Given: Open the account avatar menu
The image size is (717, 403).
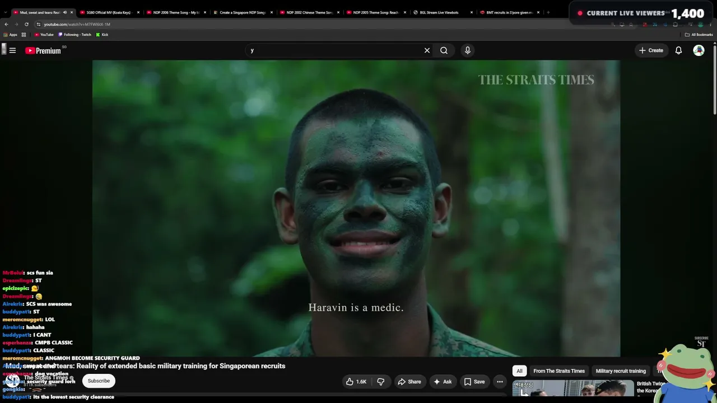Looking at the screenshot, I should pyautogui.click(x=699, y=50).
